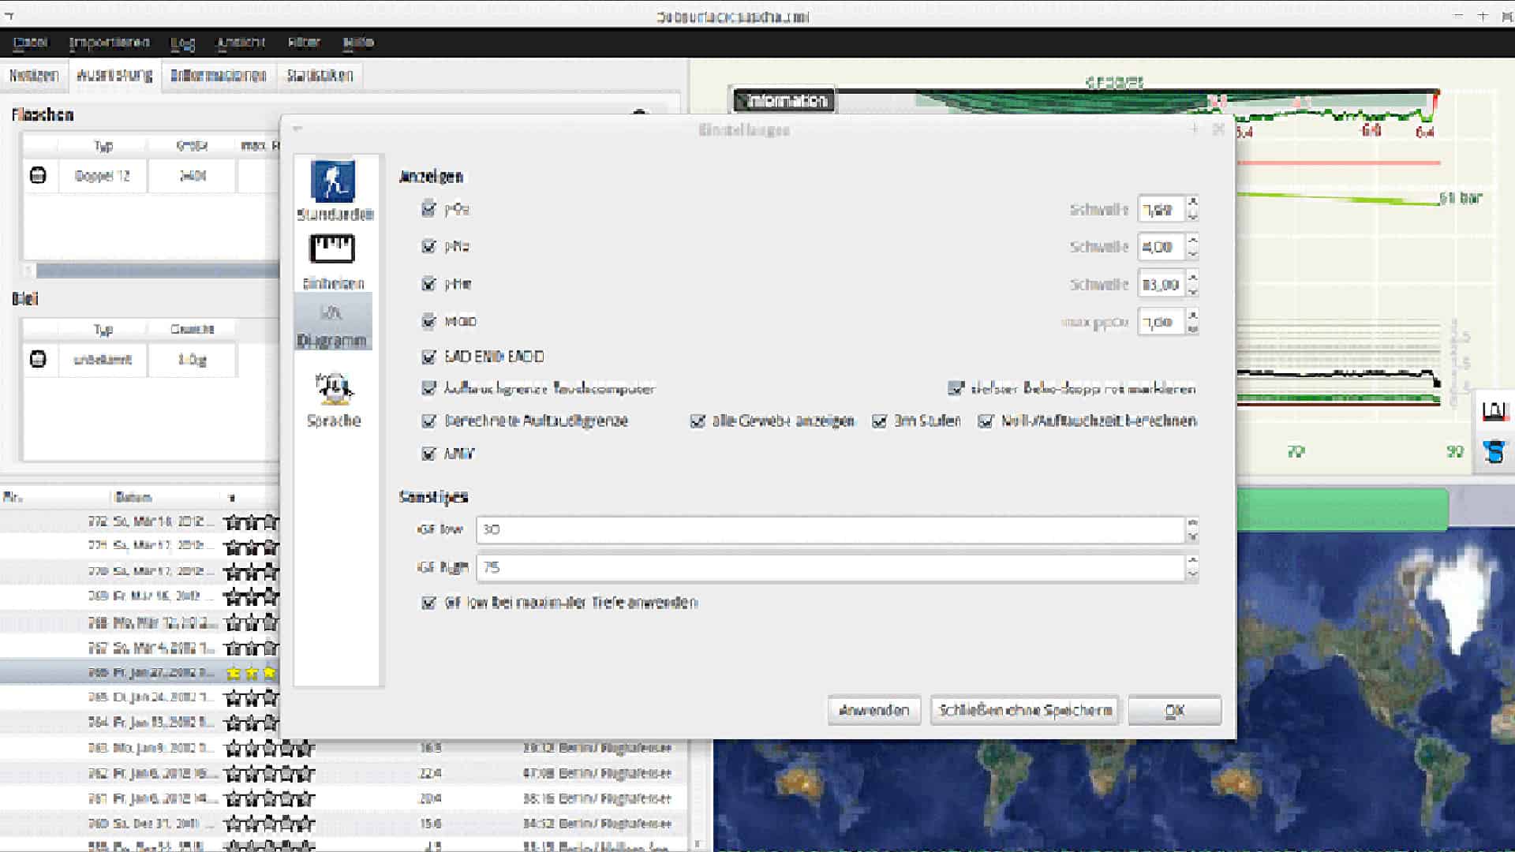Open the Diagramm settings section
This screenshot has height=852, width=1515.
pyautogui.click(x=332, y=323)
